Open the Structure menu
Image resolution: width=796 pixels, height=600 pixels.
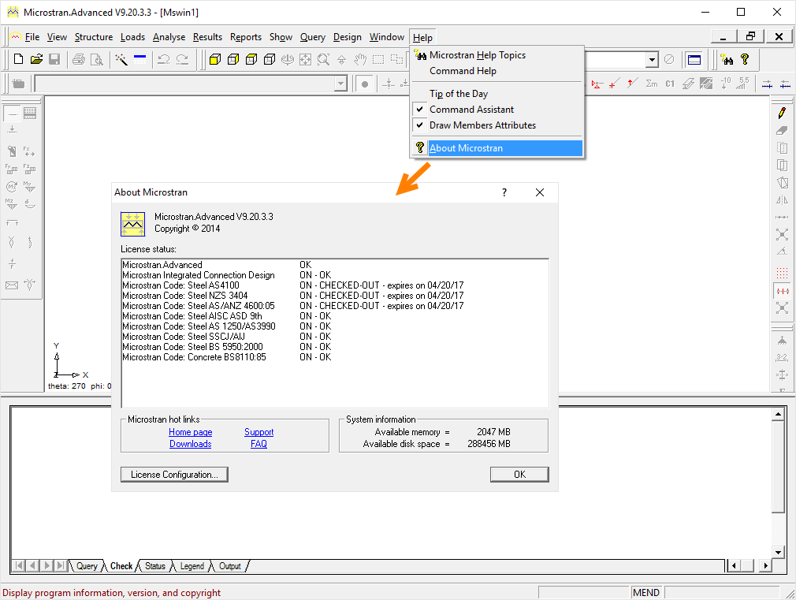(x=94, y=37)
